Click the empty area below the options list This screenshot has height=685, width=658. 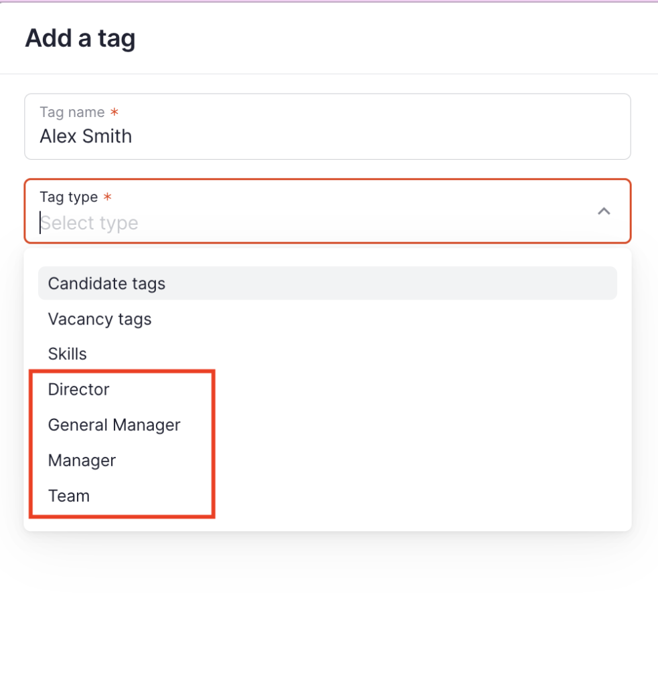click(x=328, y=602)
